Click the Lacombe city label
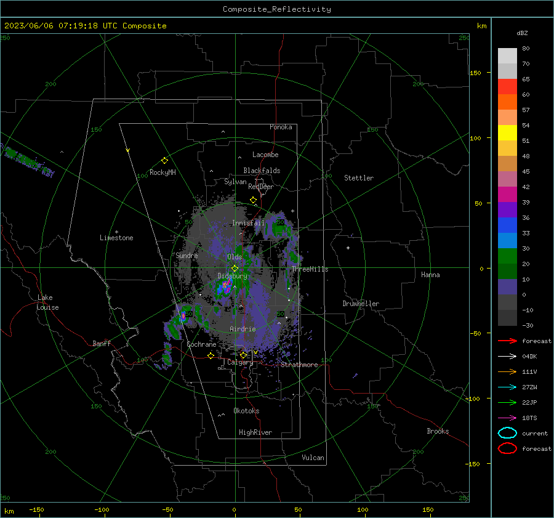The image size is (554, 518). (x=265, y=155)
